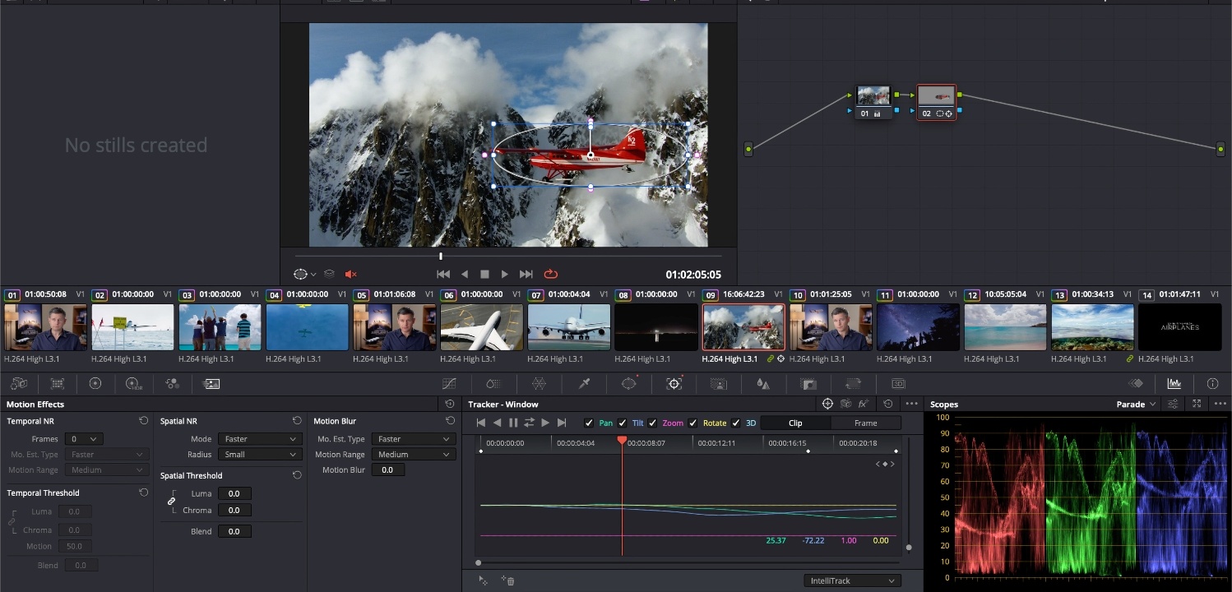Expand the IntelliTrack dropdown

[x=851, y=580]
